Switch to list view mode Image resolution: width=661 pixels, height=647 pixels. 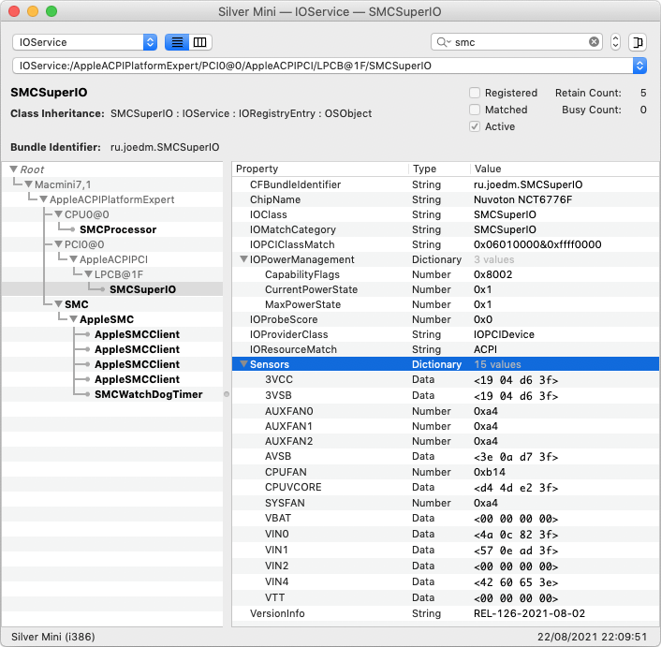click(177, 42)
